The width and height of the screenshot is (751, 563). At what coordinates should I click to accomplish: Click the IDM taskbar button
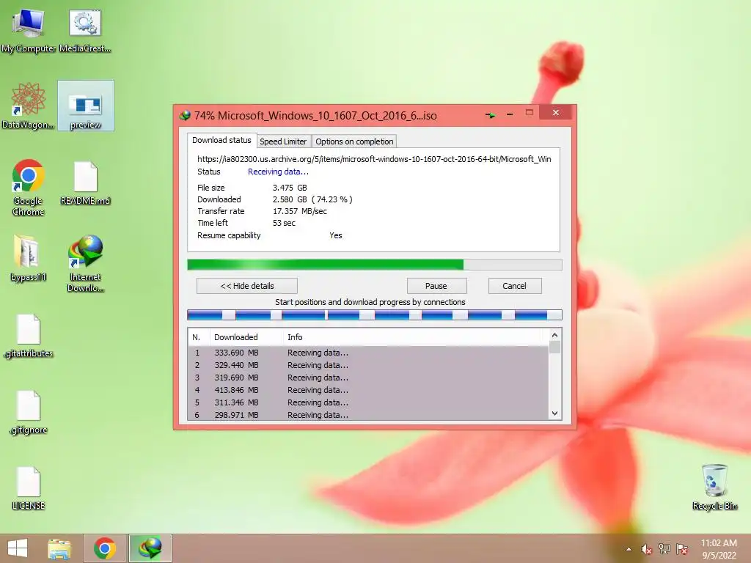[150, 548]
